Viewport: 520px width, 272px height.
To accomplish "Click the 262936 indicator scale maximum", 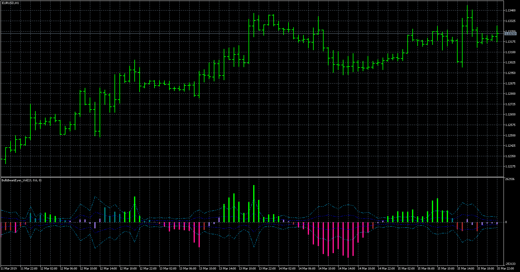I will [x=510, y=179].
